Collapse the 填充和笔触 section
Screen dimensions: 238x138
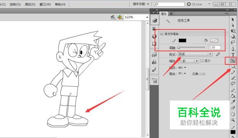(162, 34)
